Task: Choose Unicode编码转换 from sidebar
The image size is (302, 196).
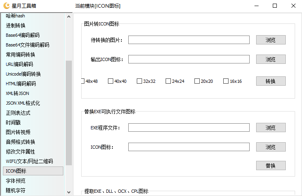Action: (23, 74)
